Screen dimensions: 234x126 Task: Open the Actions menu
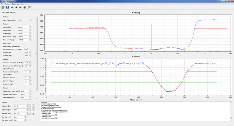coord(8,4)
